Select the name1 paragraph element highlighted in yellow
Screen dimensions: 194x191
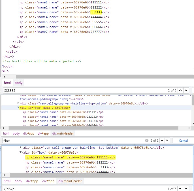tap(70, 157)
